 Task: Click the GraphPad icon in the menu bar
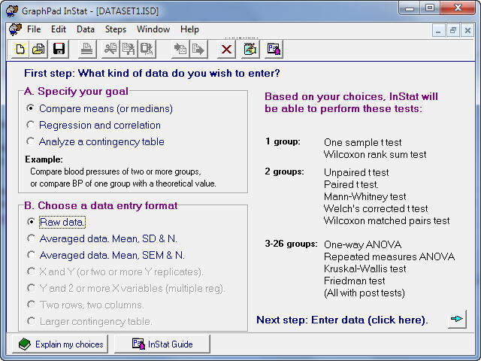[14, 29]
